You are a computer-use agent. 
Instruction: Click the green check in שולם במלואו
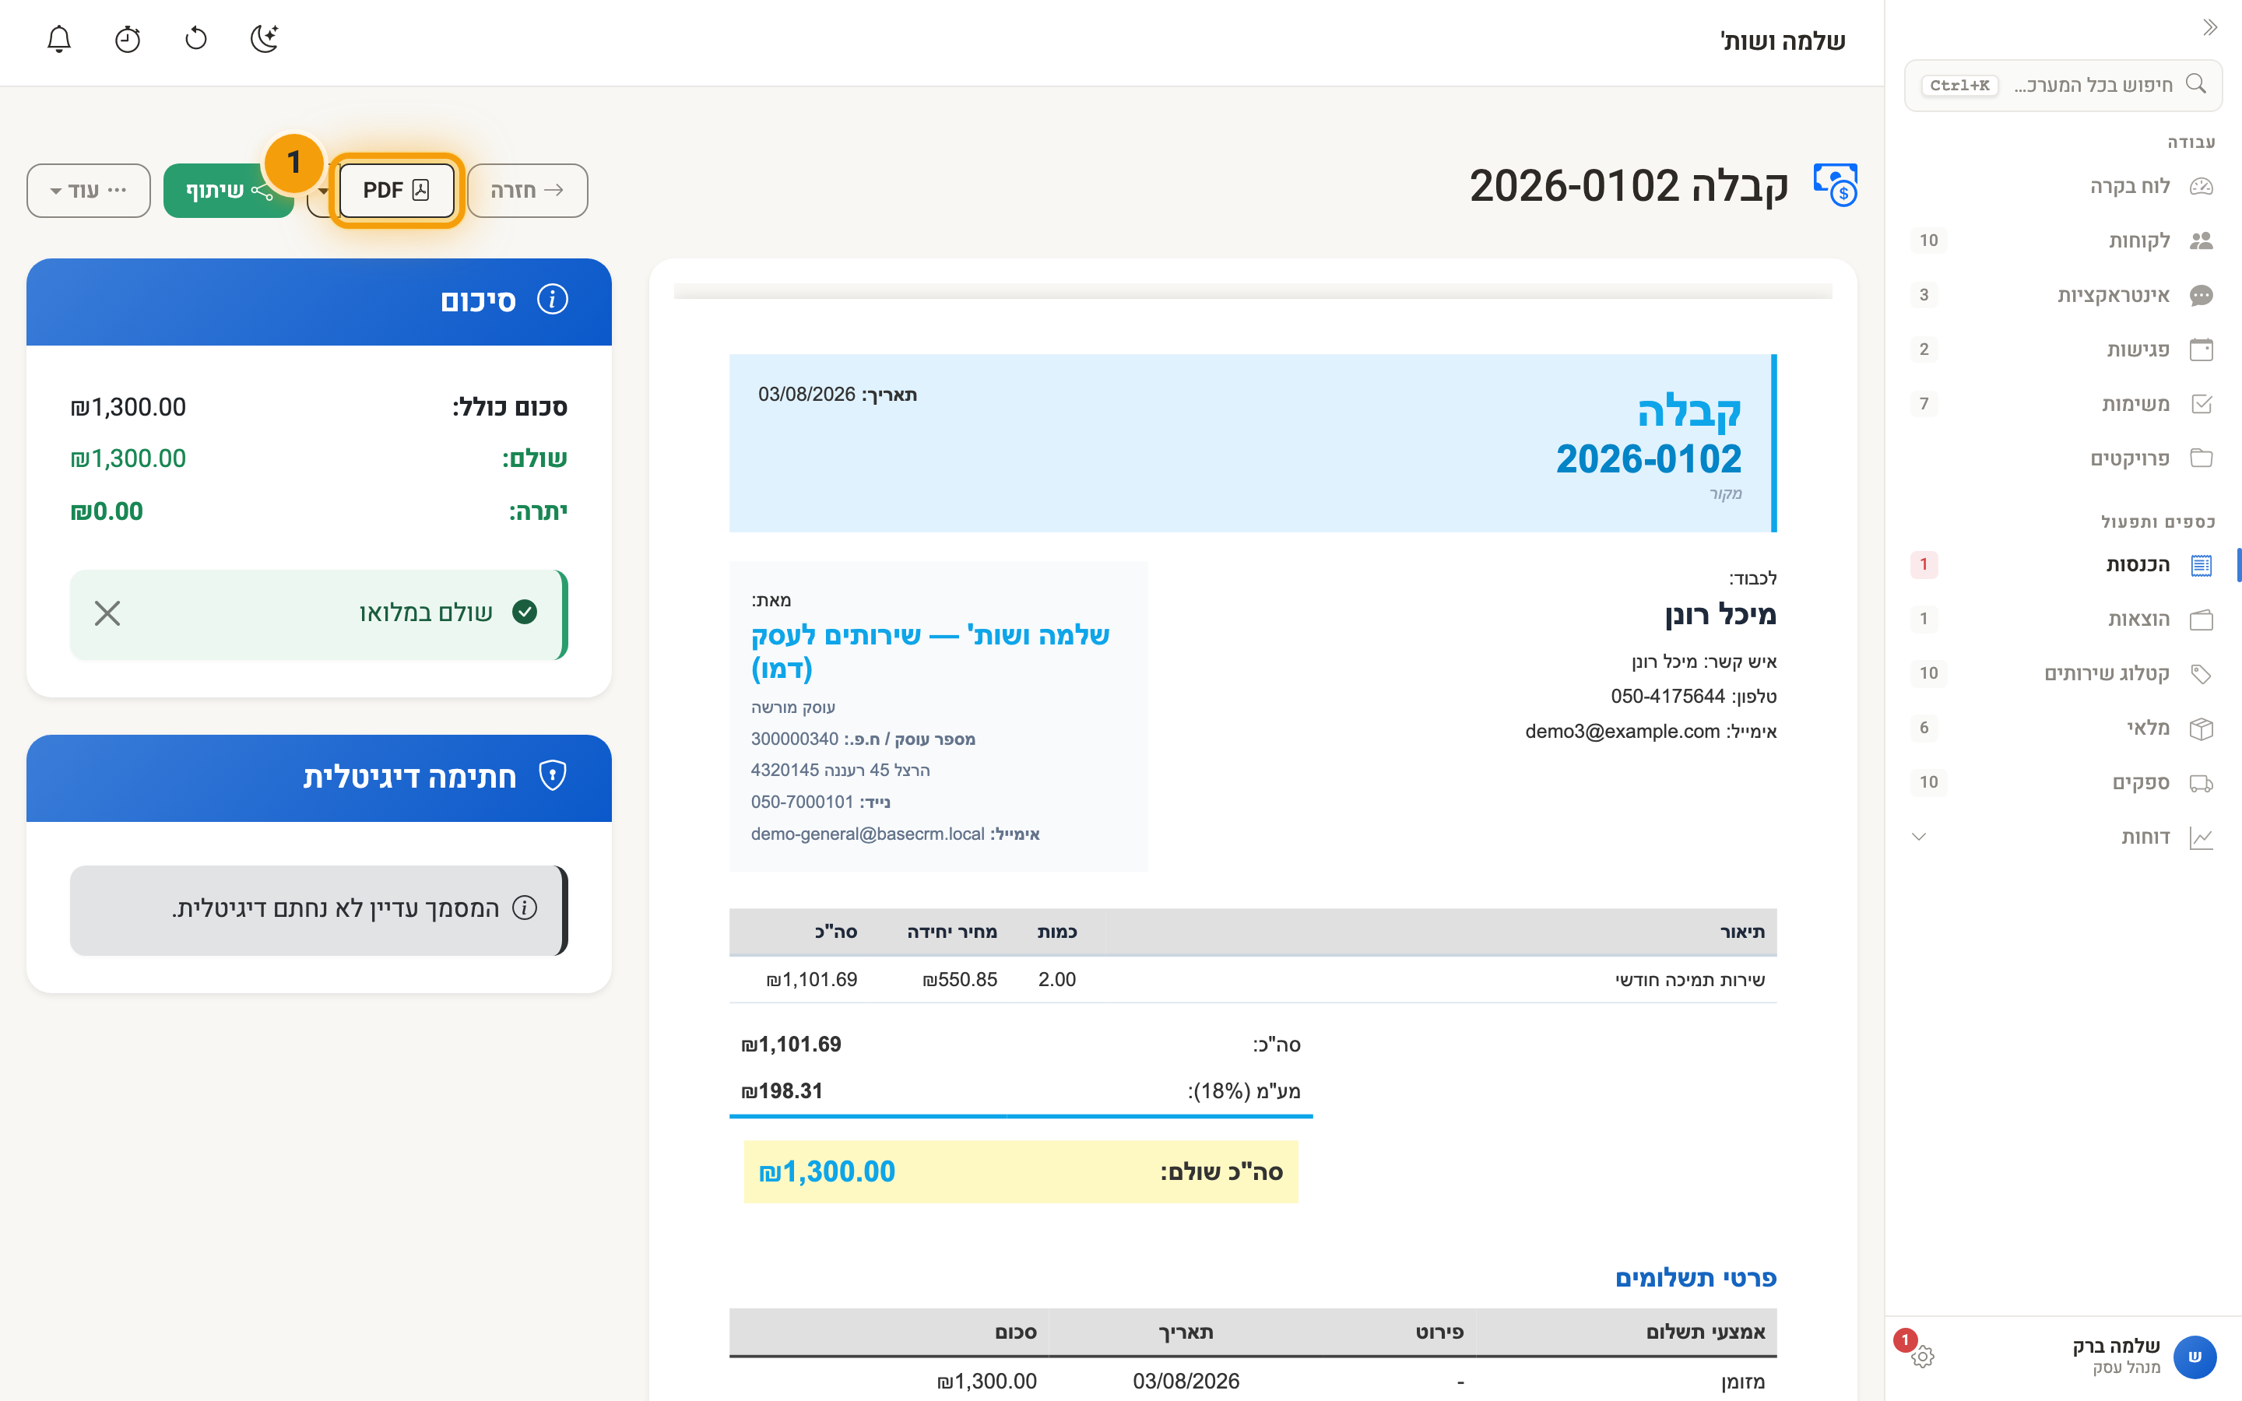(x=525, y=613)
